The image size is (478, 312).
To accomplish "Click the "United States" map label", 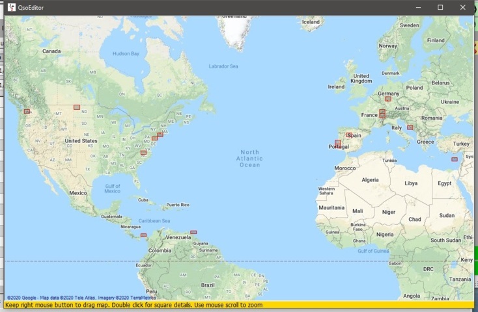I will [x=81, y=141].
